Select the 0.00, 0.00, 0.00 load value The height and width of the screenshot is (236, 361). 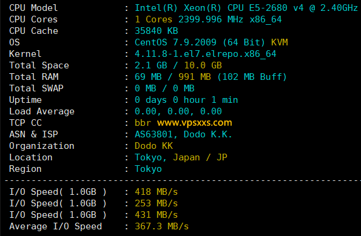tap(178, 111)
